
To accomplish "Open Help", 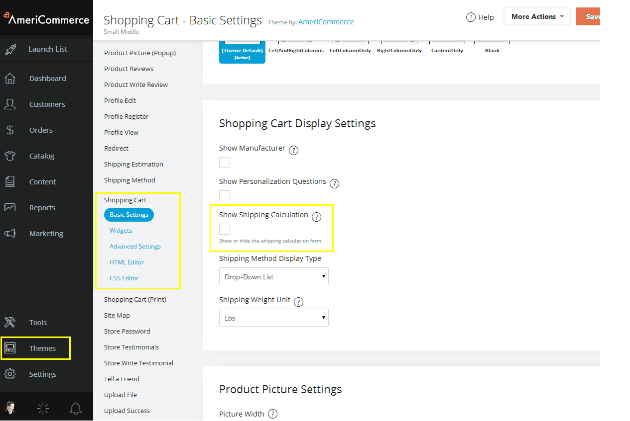I will (x=480, y=16).
